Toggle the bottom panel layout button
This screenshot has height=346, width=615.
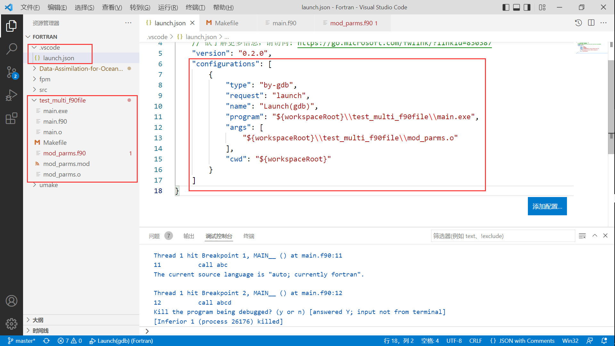[516, 7]
